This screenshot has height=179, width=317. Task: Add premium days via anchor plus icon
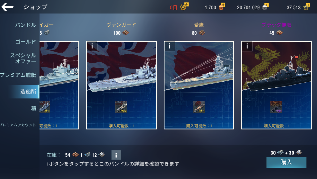pyautogui.click(x=184, y=6)
